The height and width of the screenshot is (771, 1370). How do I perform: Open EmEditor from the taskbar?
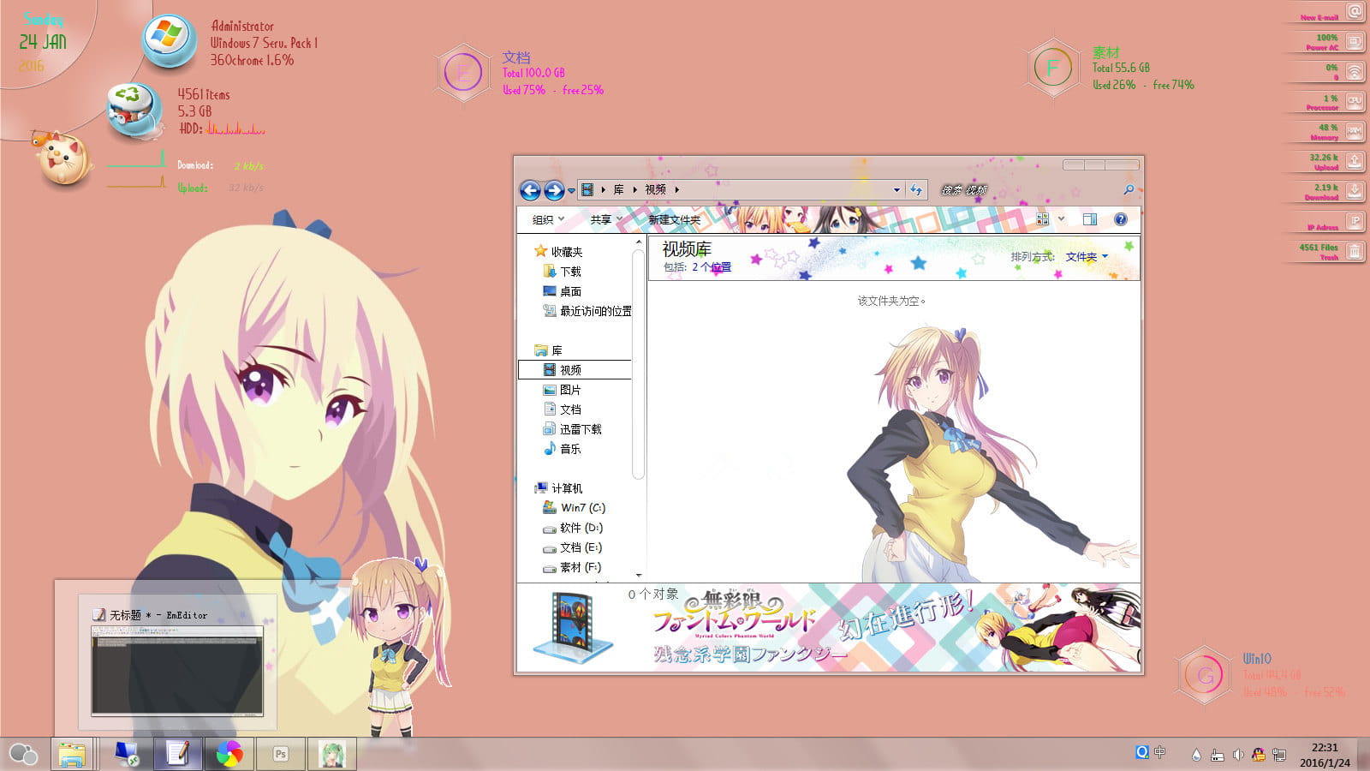point(177,754)
